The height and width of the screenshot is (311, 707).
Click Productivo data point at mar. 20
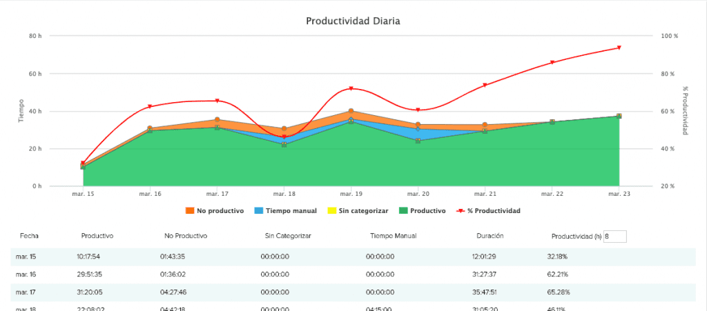tap(418, 141)
